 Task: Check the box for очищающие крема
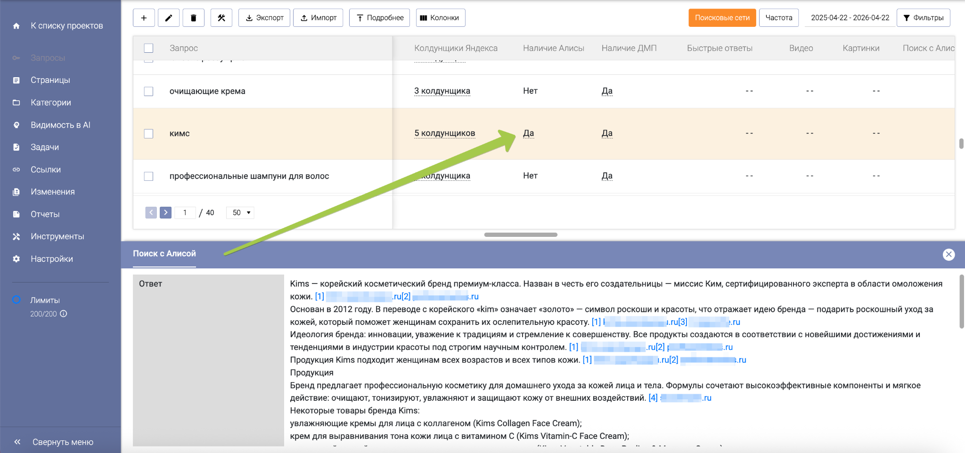[x=148, y=91]
